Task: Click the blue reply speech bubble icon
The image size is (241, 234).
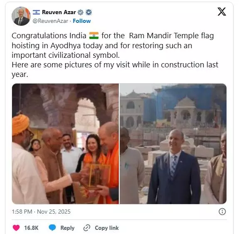Action: (52, 227)
